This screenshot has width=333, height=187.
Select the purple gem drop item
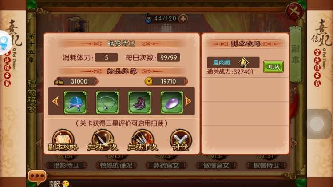[x=171, y=102]
